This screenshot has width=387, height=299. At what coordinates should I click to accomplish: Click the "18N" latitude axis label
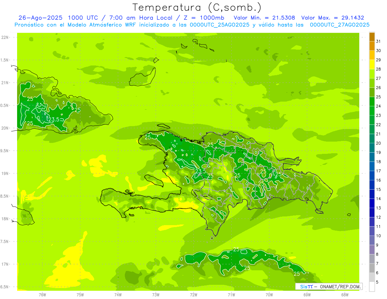[x=5, y=219]
